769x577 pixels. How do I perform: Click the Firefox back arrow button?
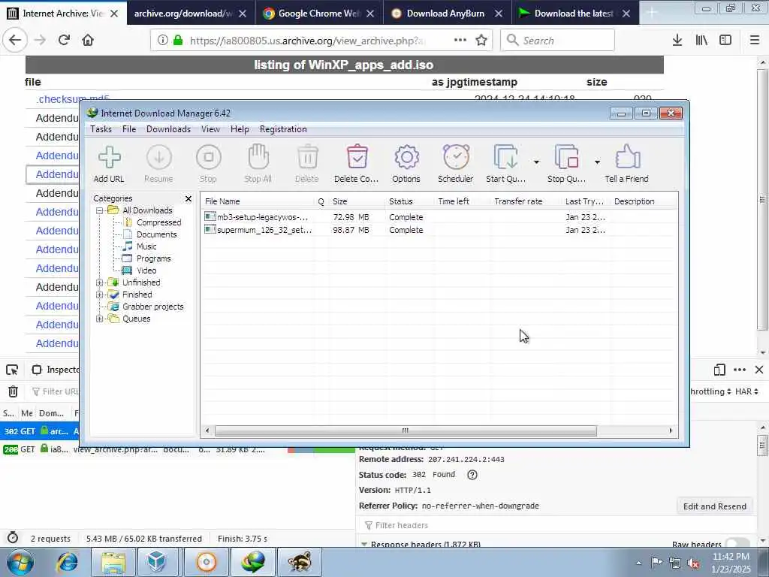15,41
